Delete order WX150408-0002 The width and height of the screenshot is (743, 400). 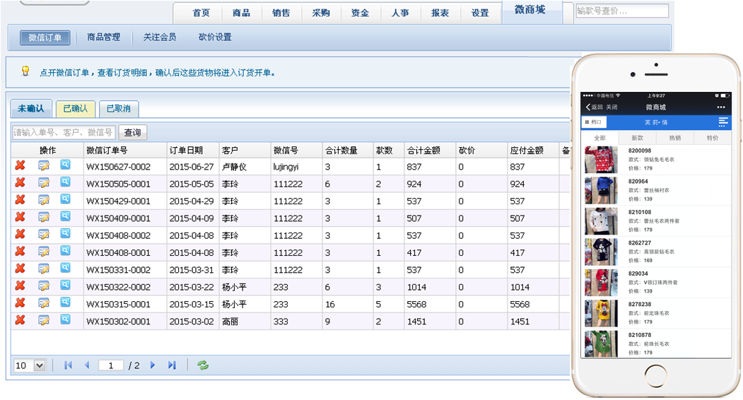coord(20,234)
